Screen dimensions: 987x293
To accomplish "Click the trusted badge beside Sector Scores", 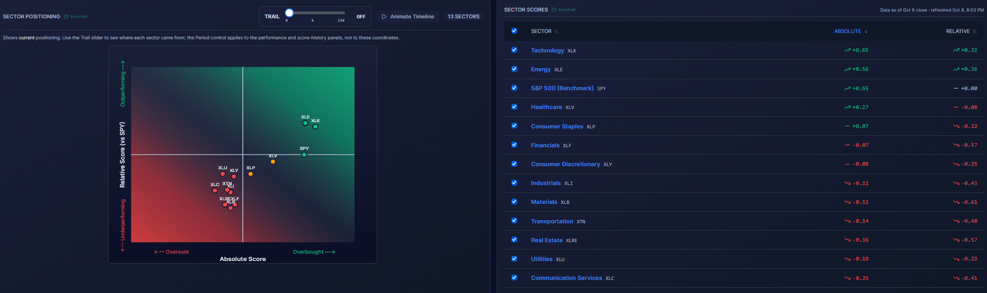I will 563,10.
